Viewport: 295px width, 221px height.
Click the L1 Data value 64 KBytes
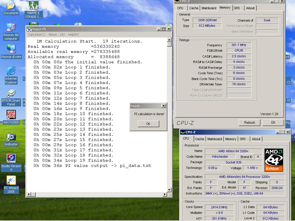271,207
